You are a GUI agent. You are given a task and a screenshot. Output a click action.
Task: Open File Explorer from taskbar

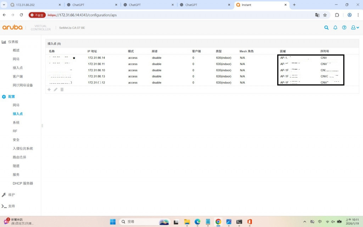pos(187,222)
